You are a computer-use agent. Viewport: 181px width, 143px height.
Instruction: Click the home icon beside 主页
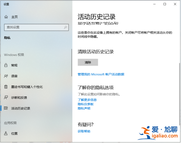tap(6, 17)
